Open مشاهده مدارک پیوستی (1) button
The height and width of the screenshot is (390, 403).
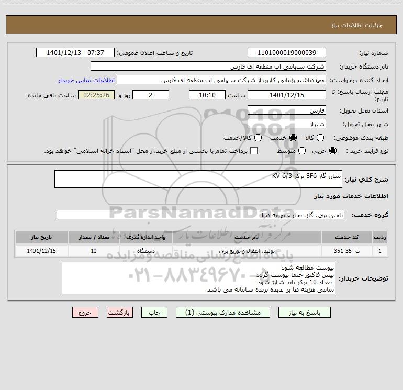(223, 313)
